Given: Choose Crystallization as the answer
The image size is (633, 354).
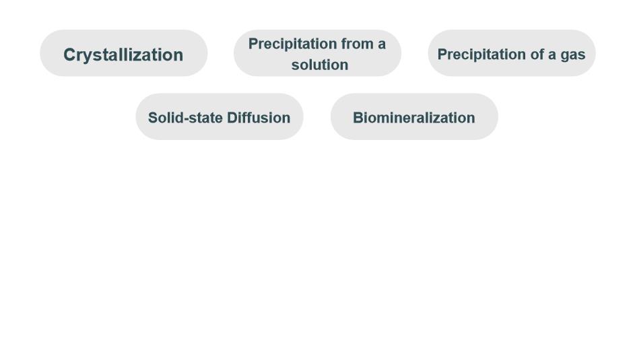Looking at the screenshot, I should [123, 53].
